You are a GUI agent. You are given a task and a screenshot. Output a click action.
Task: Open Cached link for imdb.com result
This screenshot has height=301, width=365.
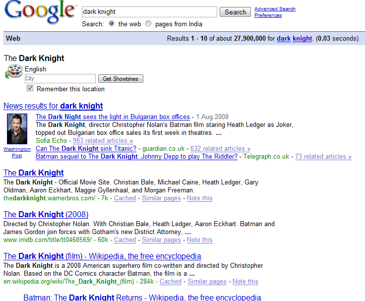pos(125,240)
